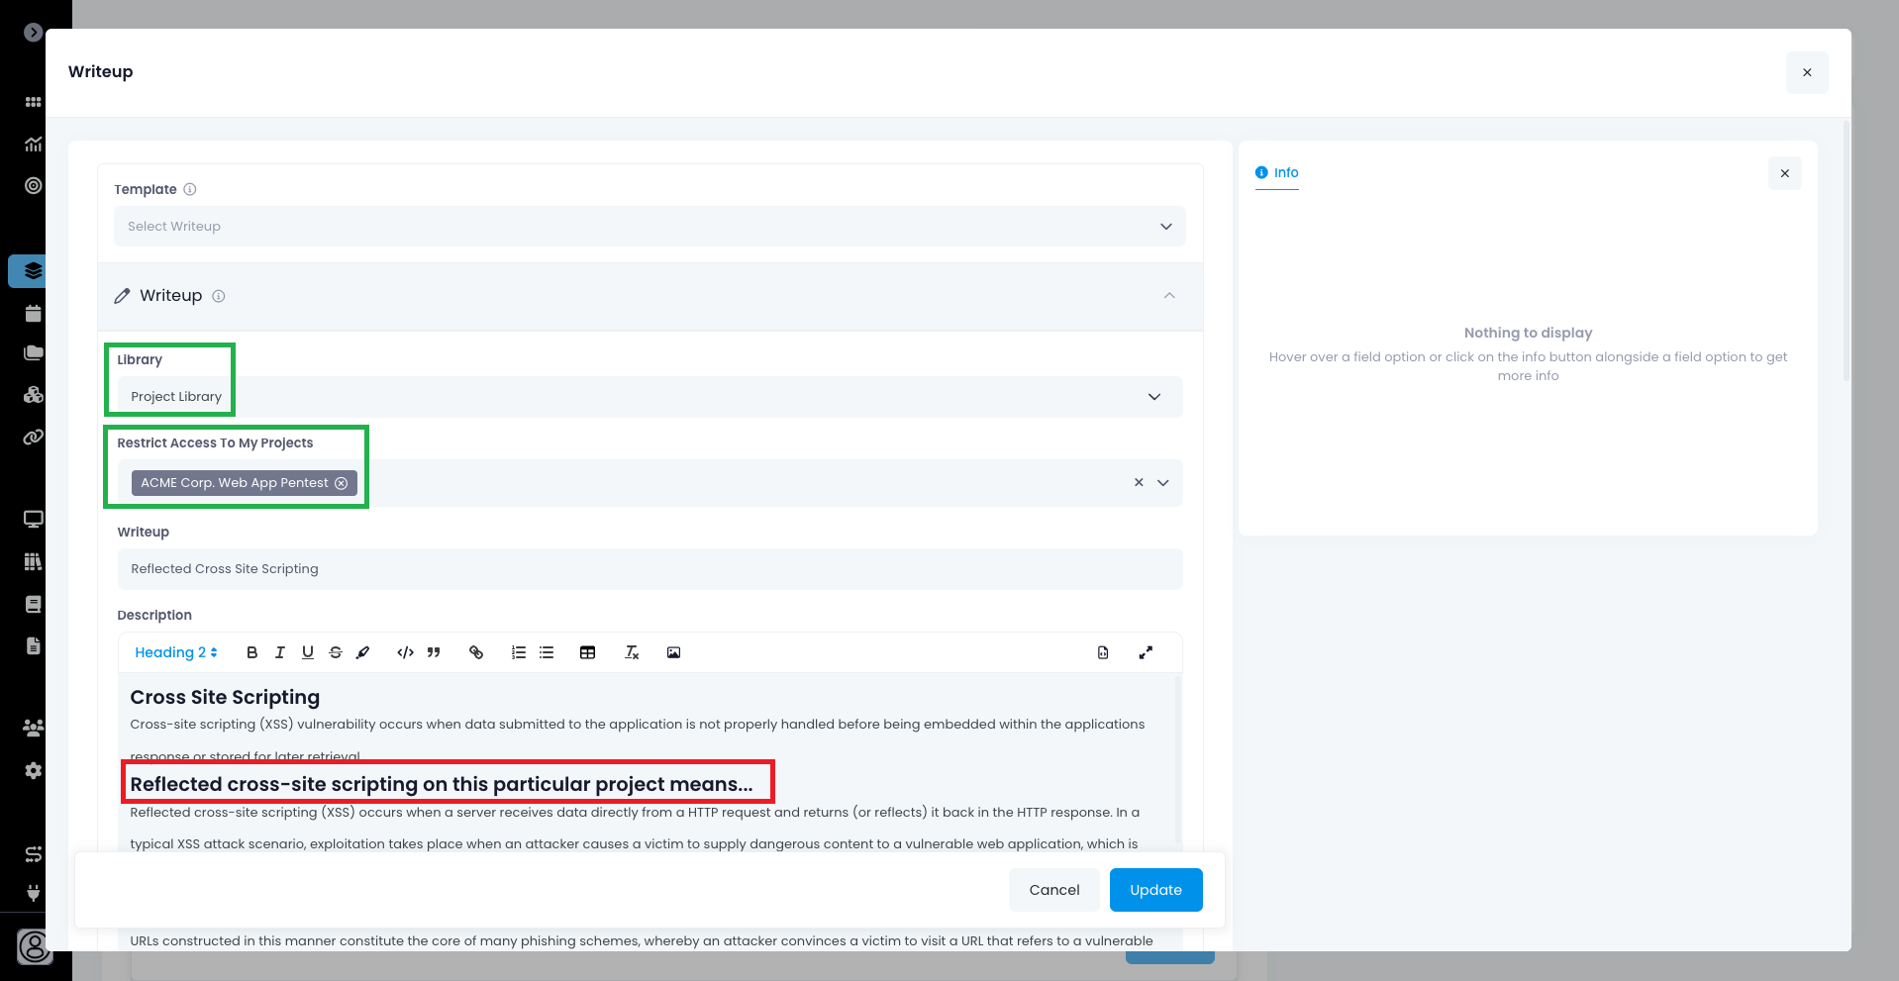The image size is (1899, 981).
Task: Expand the editor to fullscreen
Action: (x=1146, y=652)
